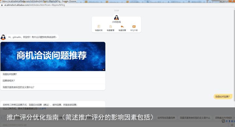This screenshot has width=235, height=127.
Task: Click the browser address bar URL
Action: click(35, 5)
